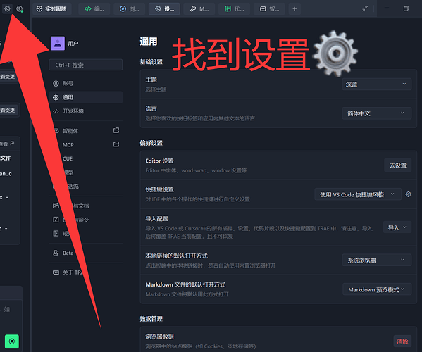Click the 数据管理 section heading
The image size is (422, 352).
click(151, 319)
